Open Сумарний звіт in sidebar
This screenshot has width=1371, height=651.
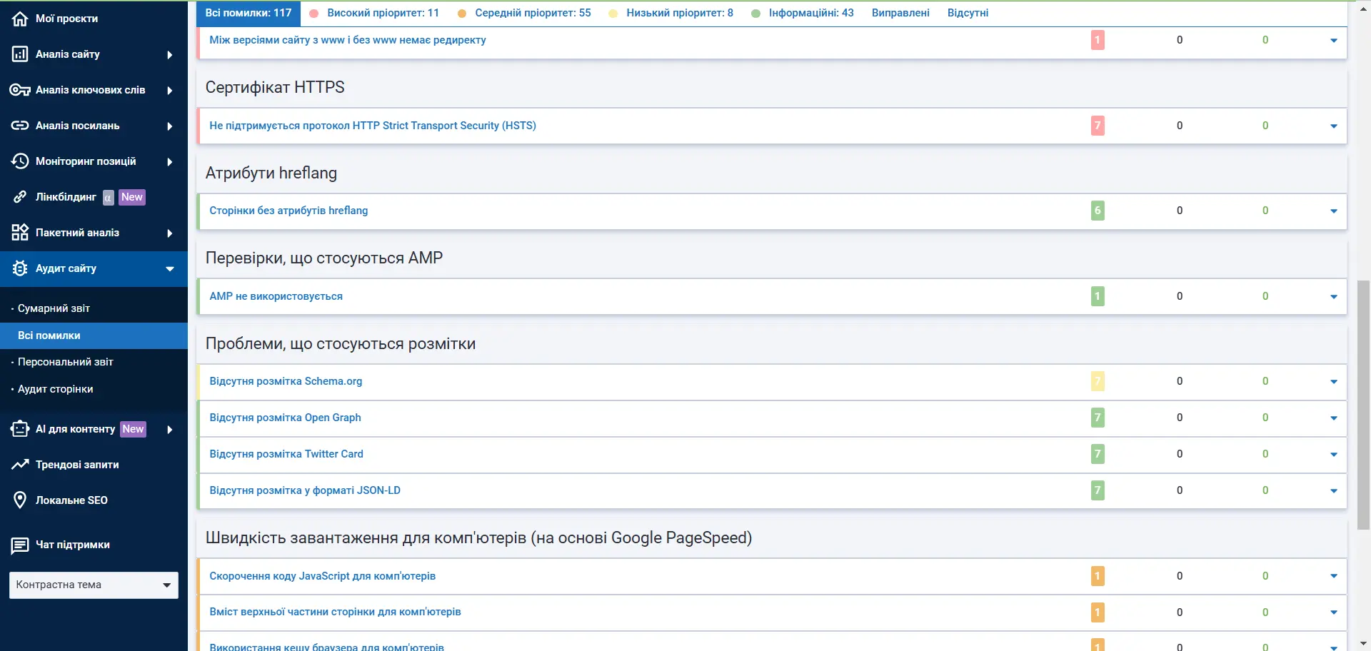(54, 308)
